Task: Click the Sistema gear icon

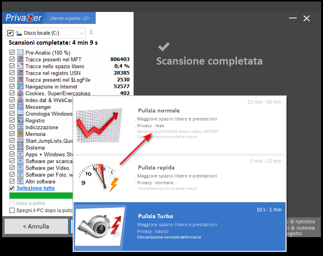Action: click(20, 148)
